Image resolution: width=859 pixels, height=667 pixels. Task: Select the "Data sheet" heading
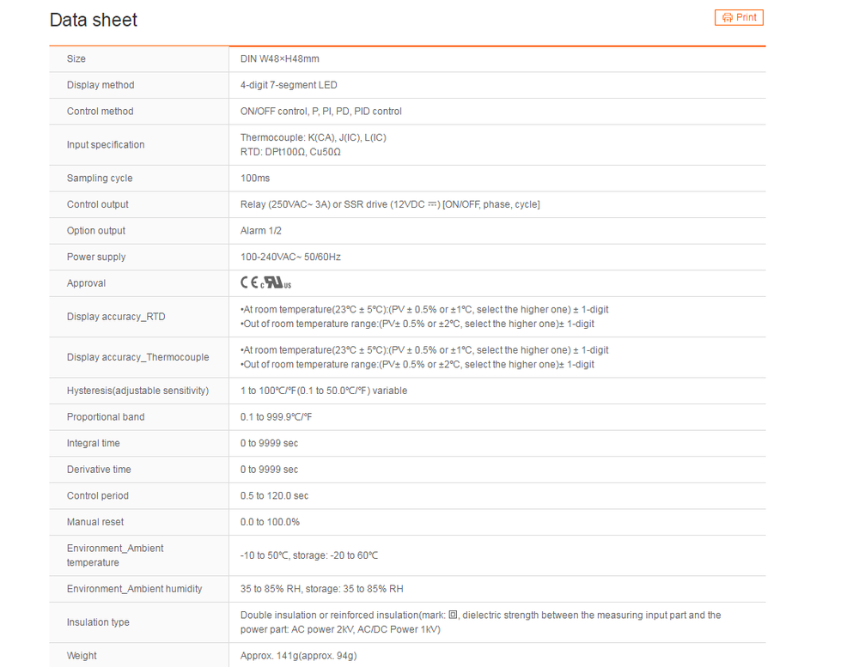coord(94,20)
